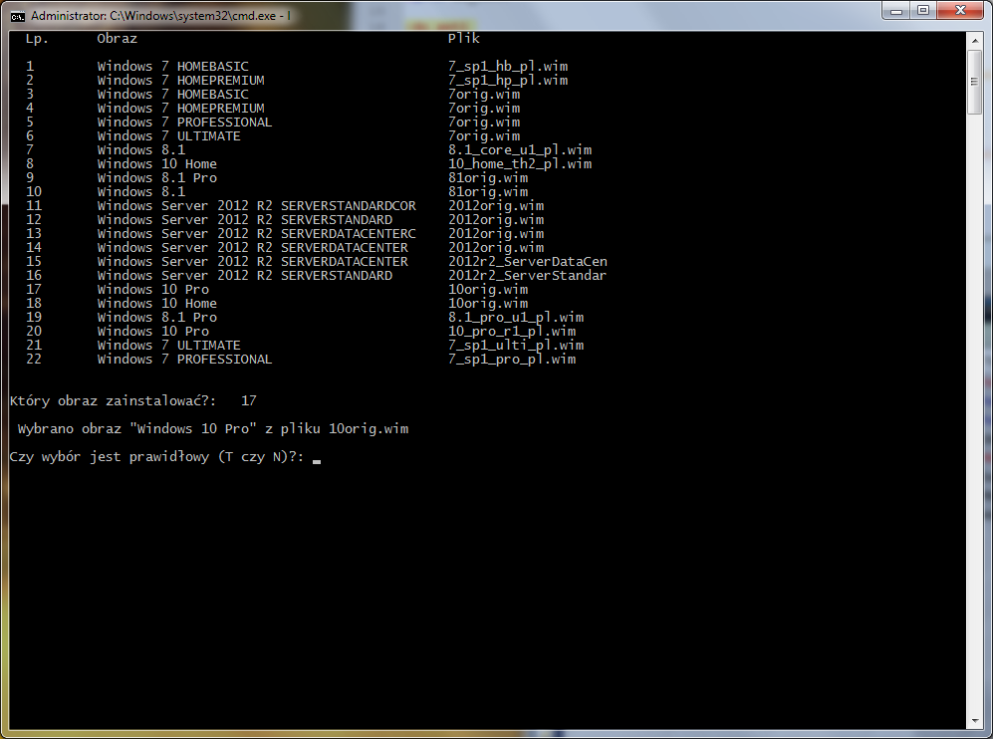Click file name '2012r2_ServerStandar'

click(x=528, y=276)
